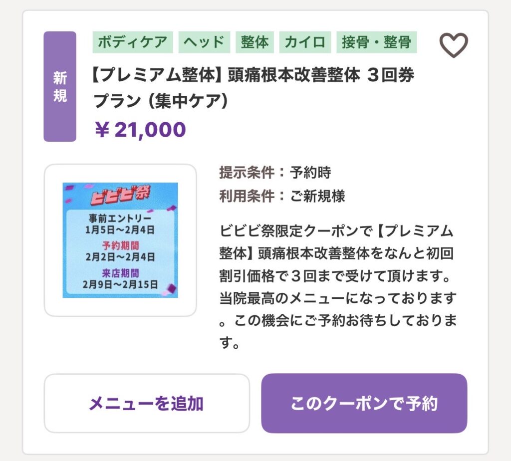Click the ご新規様 condition value
Image resolution: width=511 pixels, height=461 pixels.
coord(317,196)
